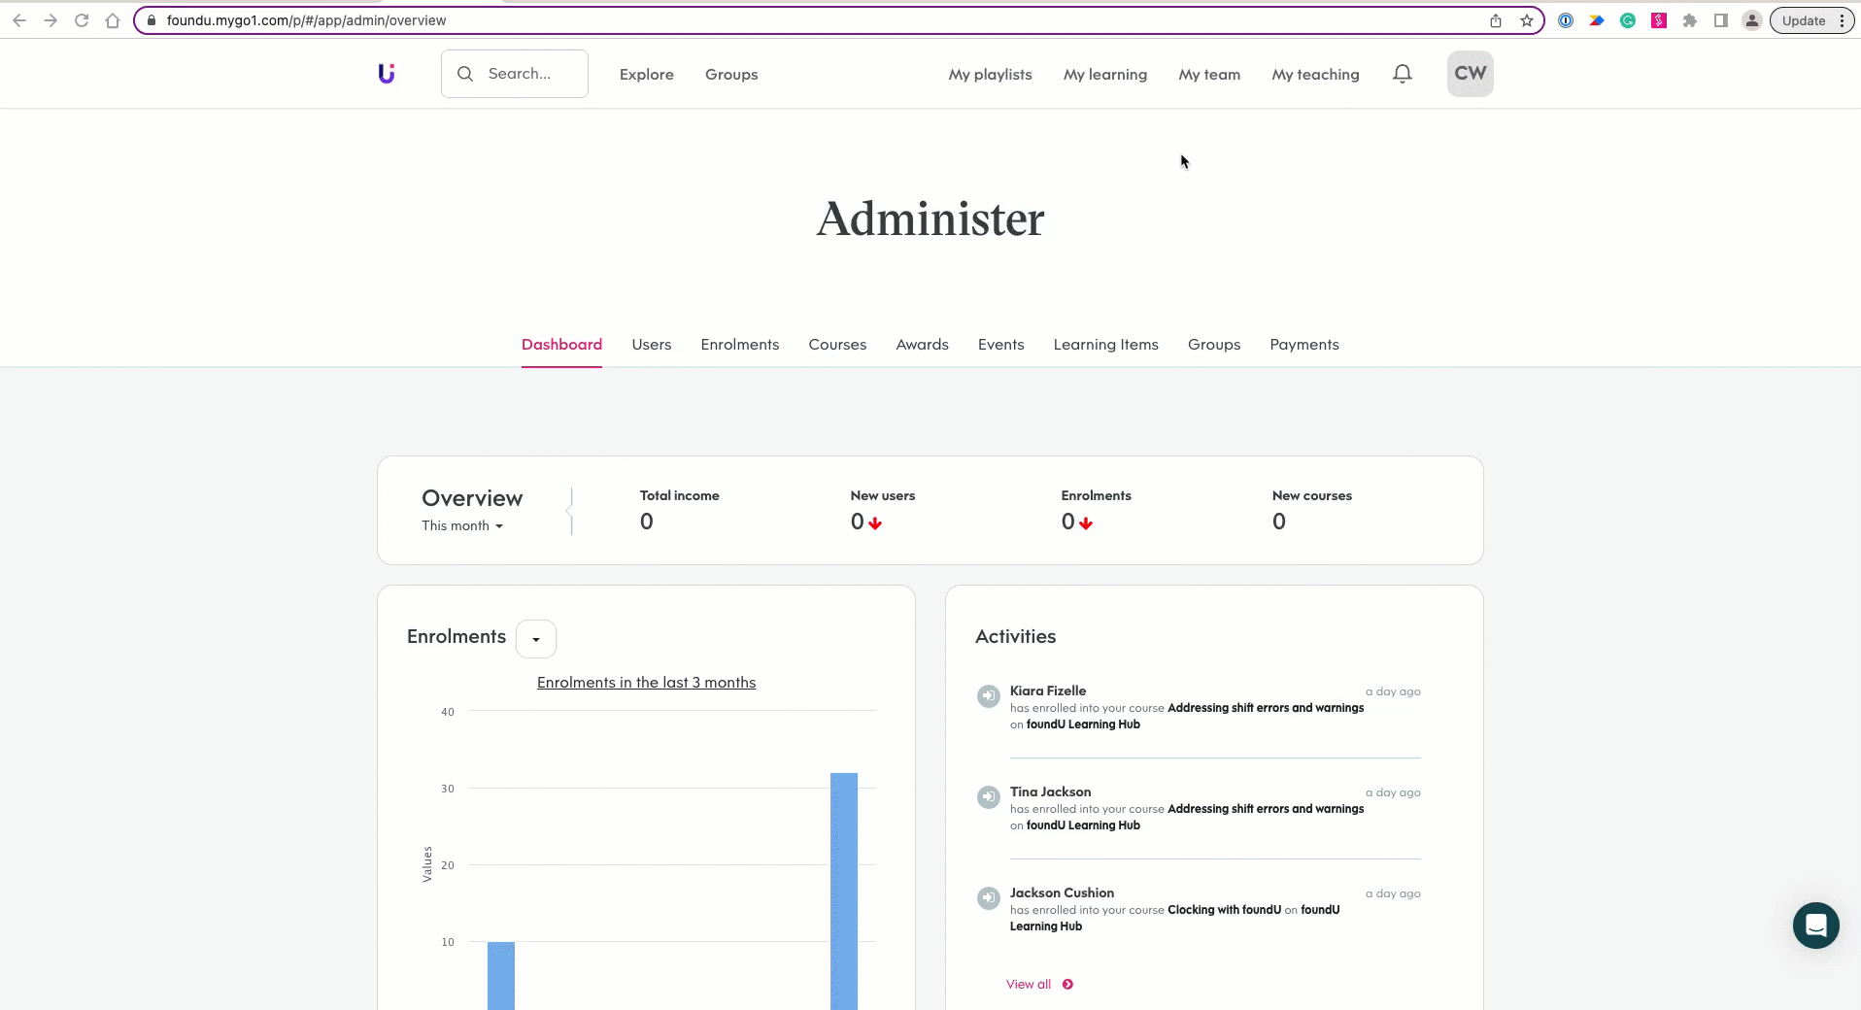This screenshot has height=1010, width=1861.
Task: Open Explore in the top navigation
Action: [x=646, y=75]
